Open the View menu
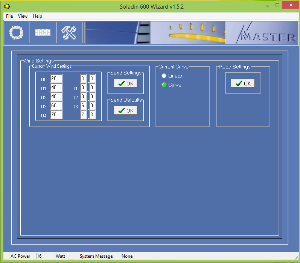The height and width of the screenshot is (263, 300). [23, 16]
